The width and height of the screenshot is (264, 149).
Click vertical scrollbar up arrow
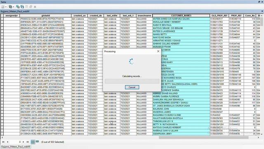(x=262, y=16)
